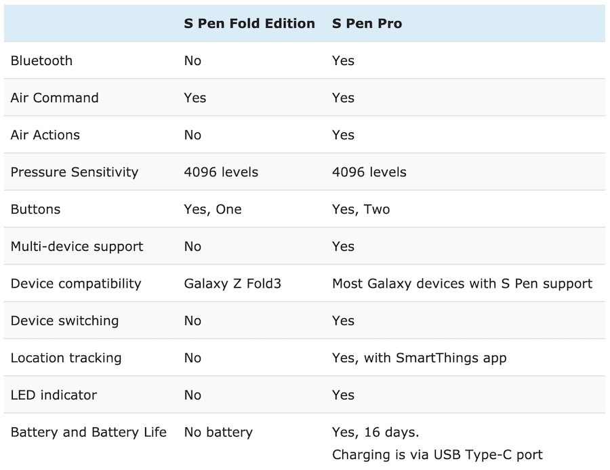The width and height of the screenshot is (610, 470).
Task: Click the 'No battery' cell
Action: tap(218, 432)
